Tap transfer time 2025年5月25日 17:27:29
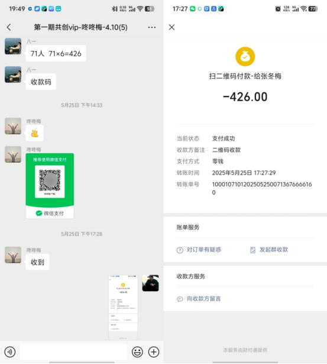327x364 pixels. [x=244, y=173]
